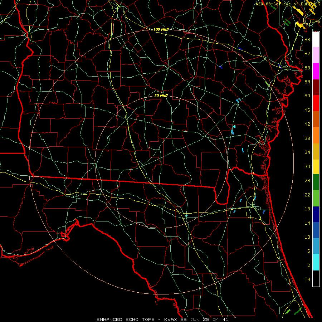Viewport: 322px width, 322px height.
Task: Click the legend value '10'
Action: point(307,237)
